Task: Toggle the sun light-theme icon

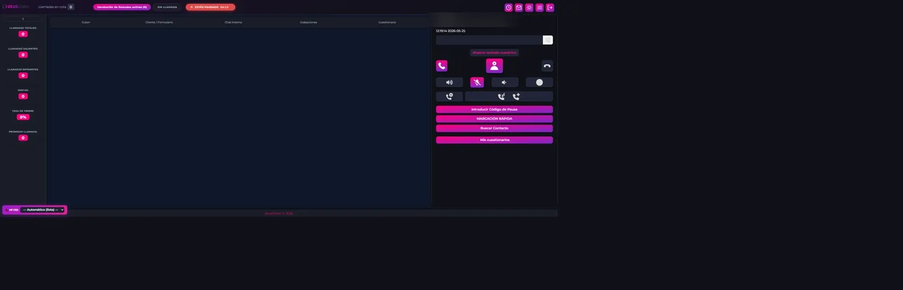Action: 529,7
